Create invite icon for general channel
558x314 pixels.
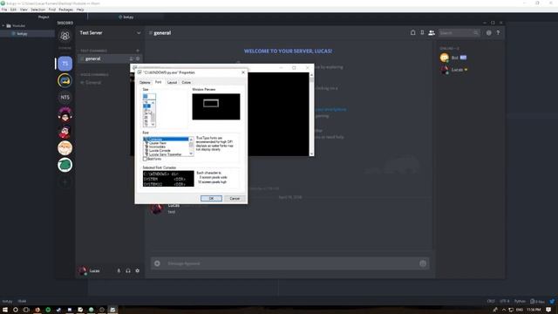[x=132, y=58]
